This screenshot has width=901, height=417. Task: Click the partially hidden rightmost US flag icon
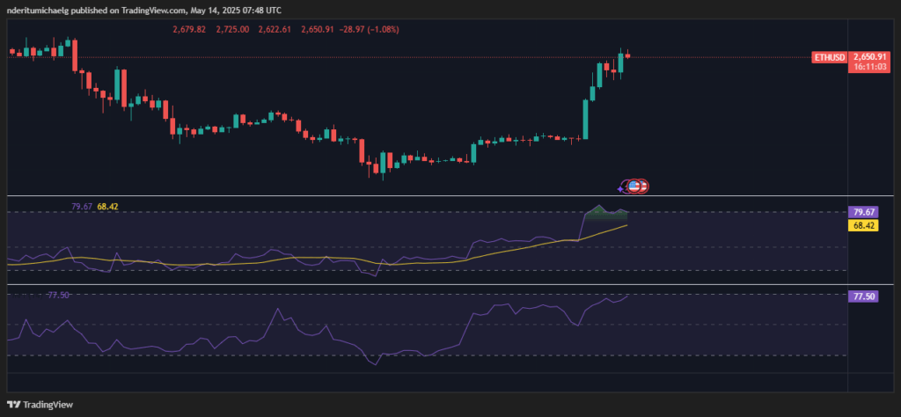(645, 187)
